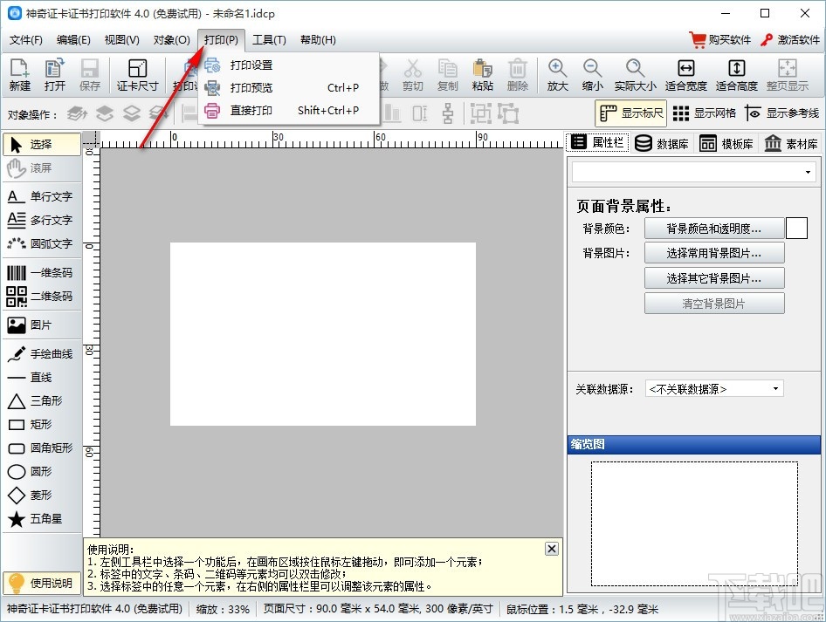The height and width of the screenshot is (622, 826).
Task: Choose 打印预览 from print menu
Action: (289, 88)
